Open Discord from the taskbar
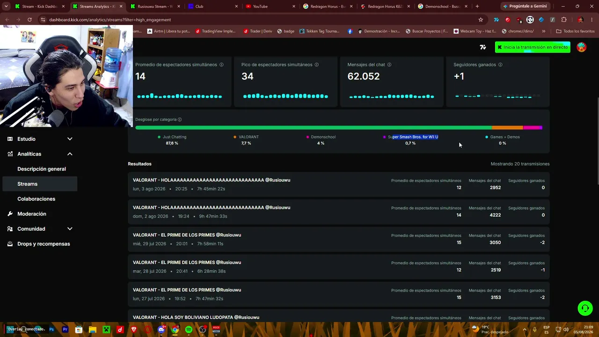Viewport: 599px width, 337px height. tap(161, 330)
